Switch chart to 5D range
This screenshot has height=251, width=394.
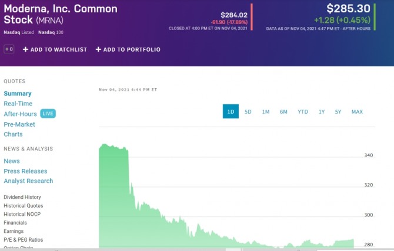pyautogui.click(x=248, y=111)
